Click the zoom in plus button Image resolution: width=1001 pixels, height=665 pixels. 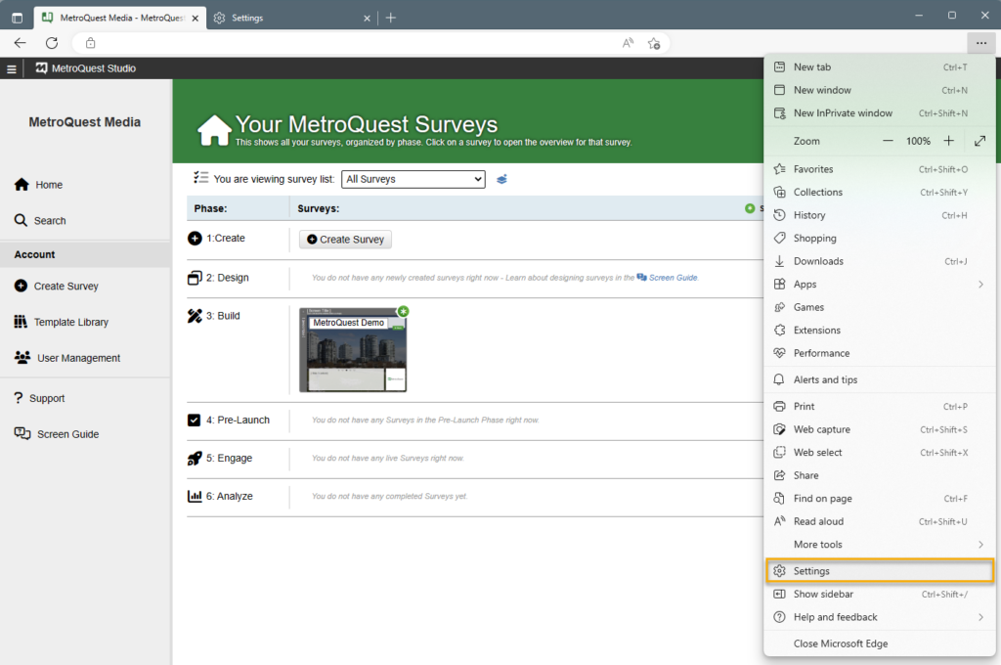(x=948, y=141)
